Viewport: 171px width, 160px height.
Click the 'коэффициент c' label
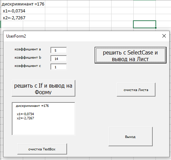[28, 66]
